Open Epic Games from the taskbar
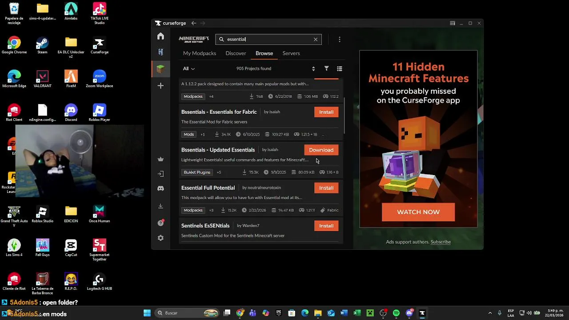Image resolution: width=569 pixels, height=320 pixels. pyautogui.click(x=279, y=313)
